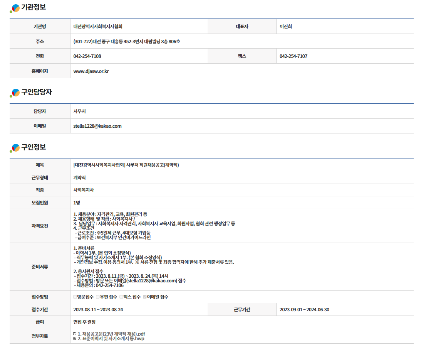Toggle the 이메일 접수 checkbox
431x346 pixels.
145,297
